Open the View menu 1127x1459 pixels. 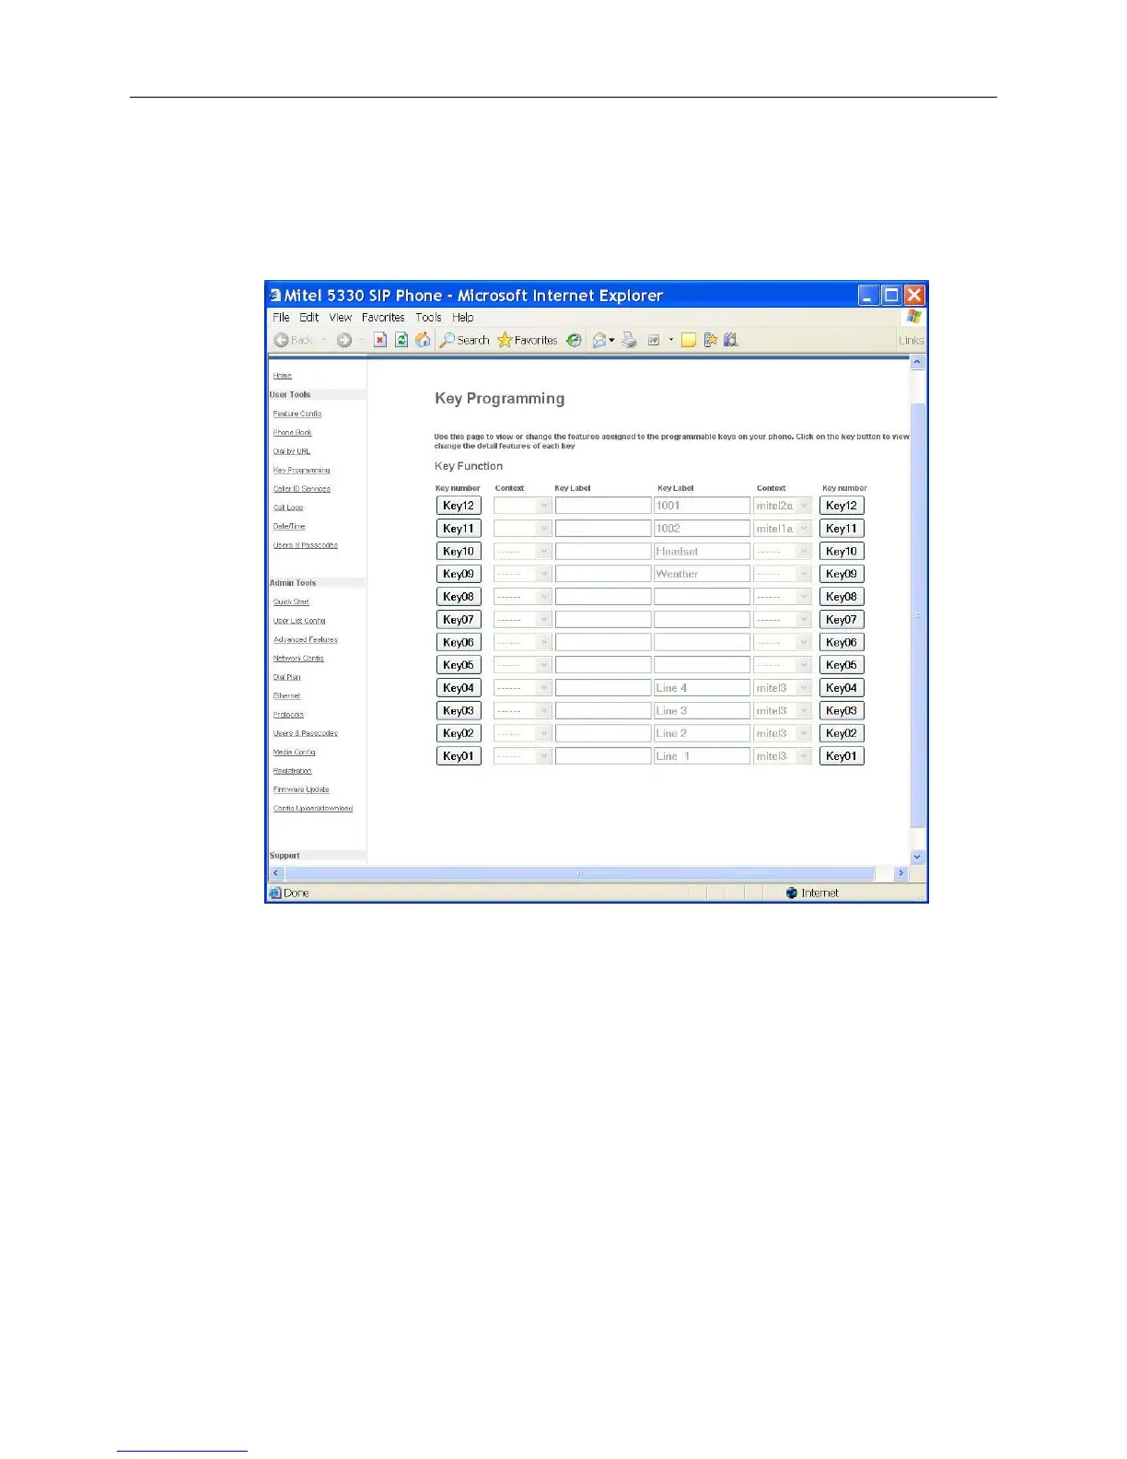click(341, 317)
